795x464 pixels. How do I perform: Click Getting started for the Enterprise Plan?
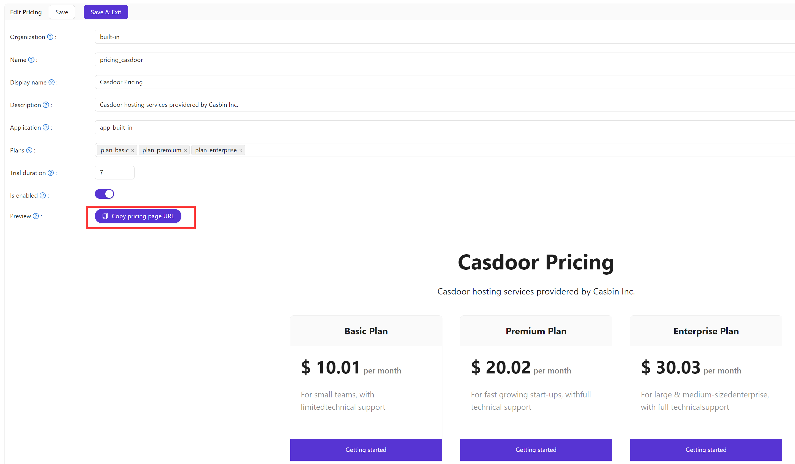(706, 449)
